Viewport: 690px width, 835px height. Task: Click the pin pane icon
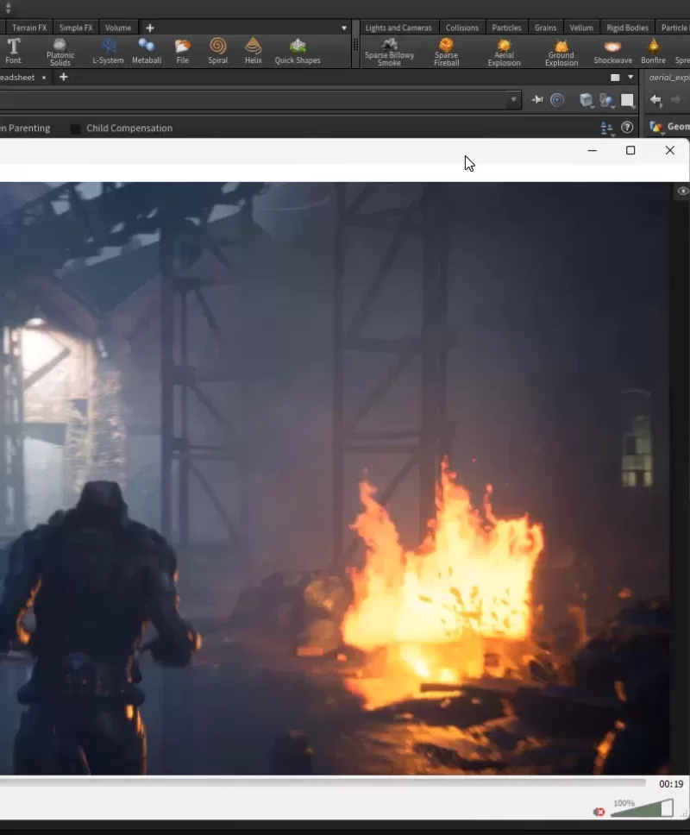[537, 99]
